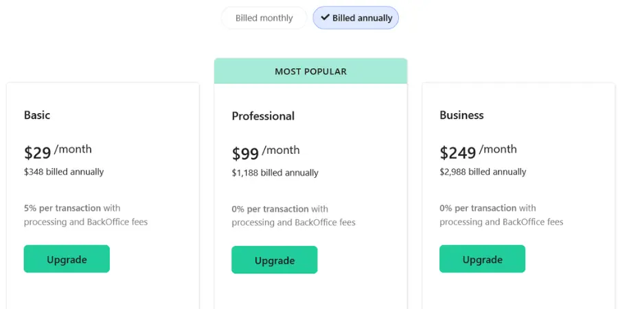Click 0% per transaction in Business plan
Viewport: 618px width, 309px height.
click(x=478, y=208)
